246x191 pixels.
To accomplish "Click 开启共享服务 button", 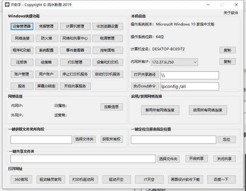I will (x=75, y=86).
